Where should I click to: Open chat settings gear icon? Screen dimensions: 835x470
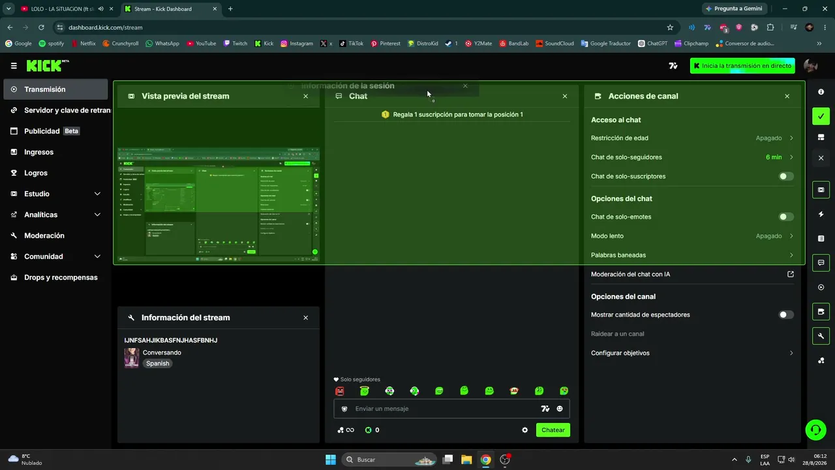coord(525,430)
